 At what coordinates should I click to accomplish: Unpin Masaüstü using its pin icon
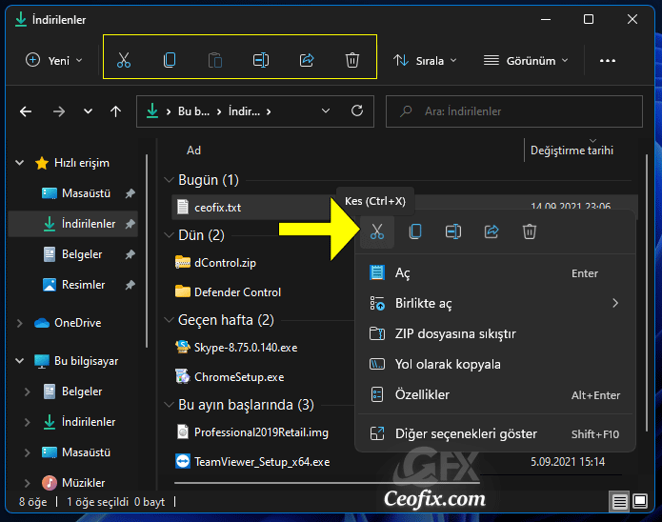[x=130, y=193]
